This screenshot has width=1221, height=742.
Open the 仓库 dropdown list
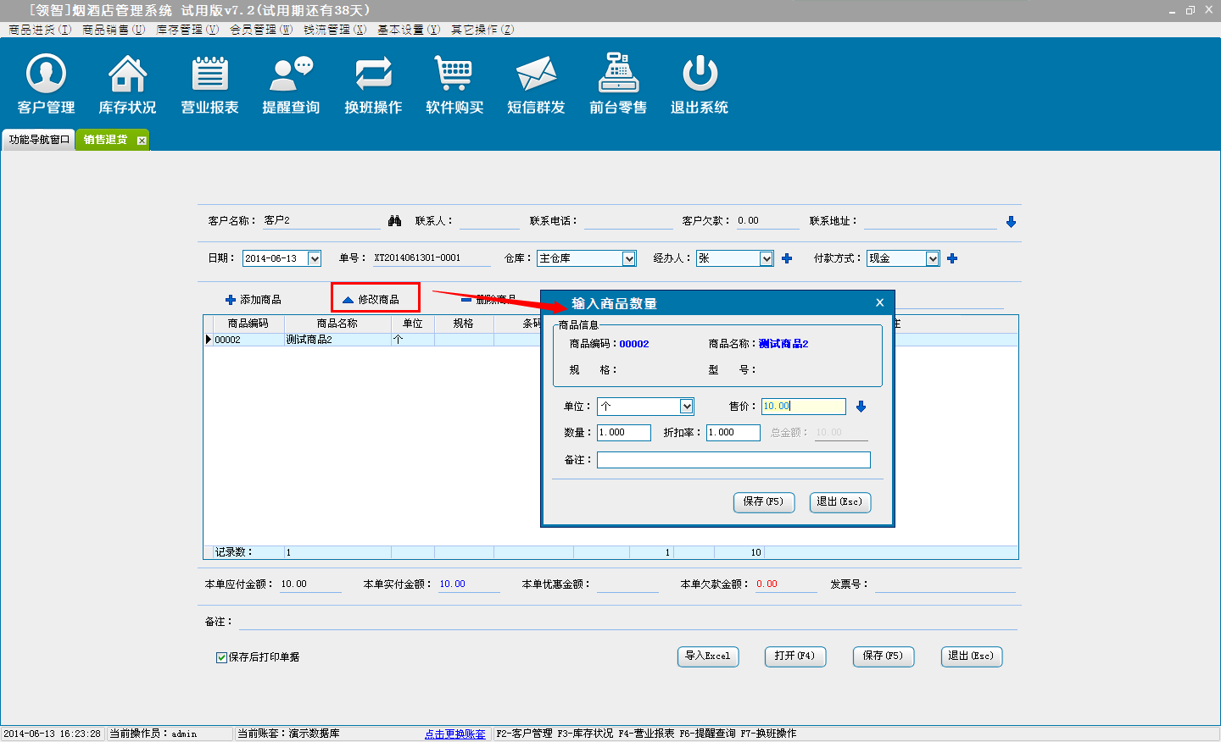point(629,259)
